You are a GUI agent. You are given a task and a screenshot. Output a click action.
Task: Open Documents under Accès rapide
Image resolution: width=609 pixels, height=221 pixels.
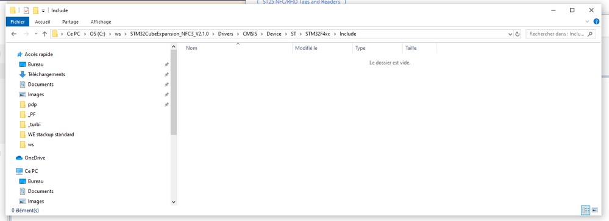pyautogui.click(x=40, y=85)
